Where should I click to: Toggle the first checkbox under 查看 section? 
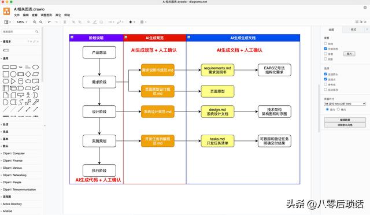325,43
